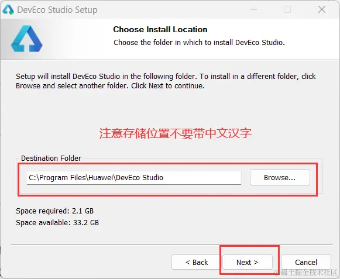Click the 'Choose Install Location' heading
Image resolution: width=340 pixels, height=279 pixels.
point(160,29)
